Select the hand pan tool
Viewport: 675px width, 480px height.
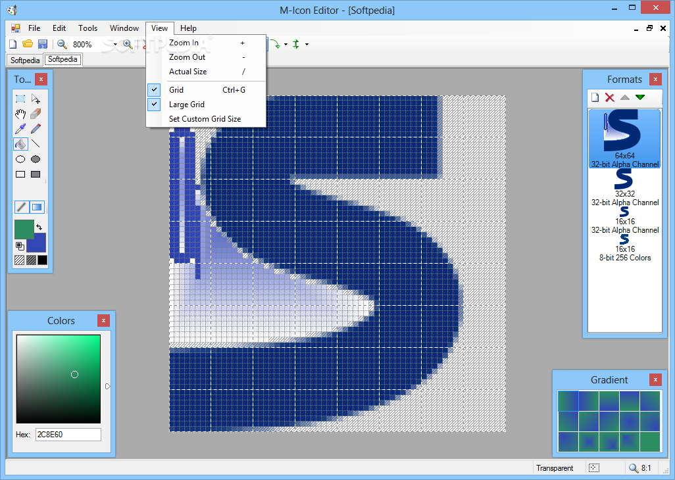tap(20, 114)
